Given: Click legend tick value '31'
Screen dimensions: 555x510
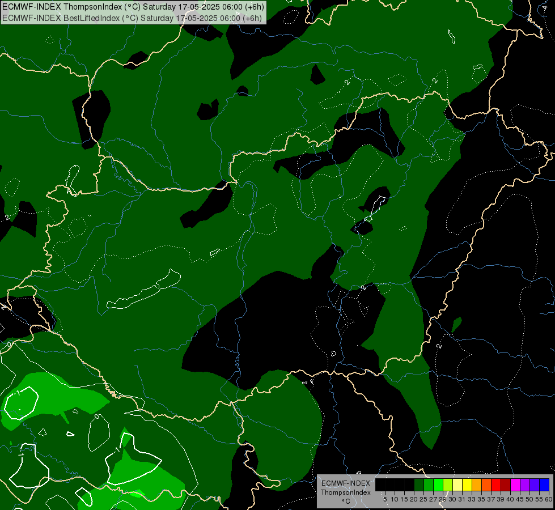Looking at the screenshot, I should [x=462, y=499].
